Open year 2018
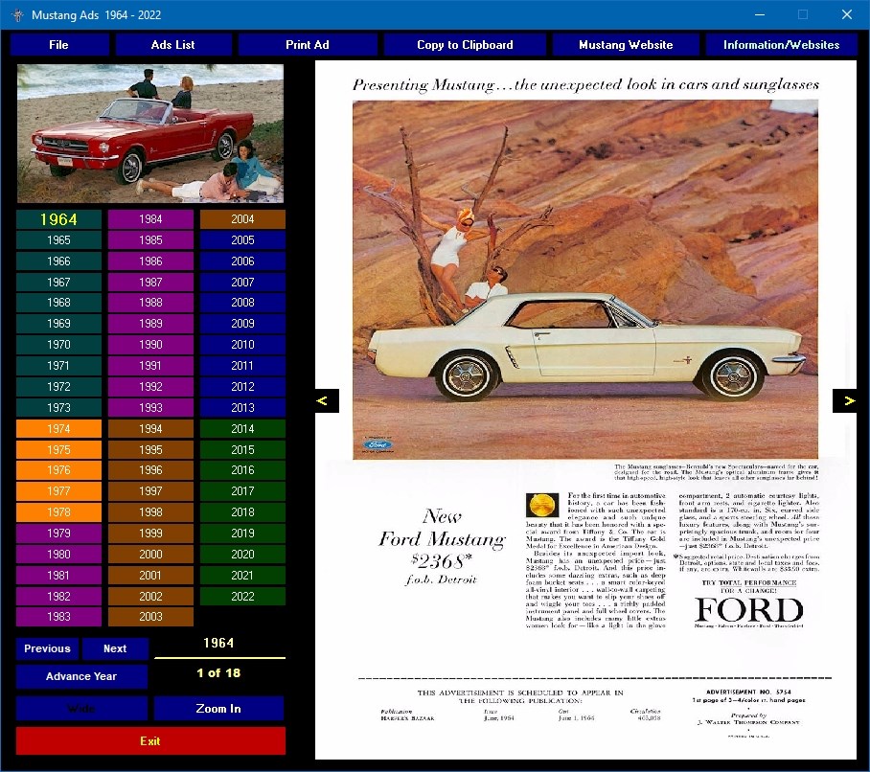 [x=243, y=512]
